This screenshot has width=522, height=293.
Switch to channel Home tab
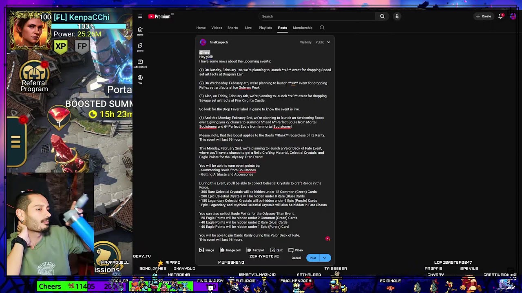pyautogui.click(x=201, y=28)
